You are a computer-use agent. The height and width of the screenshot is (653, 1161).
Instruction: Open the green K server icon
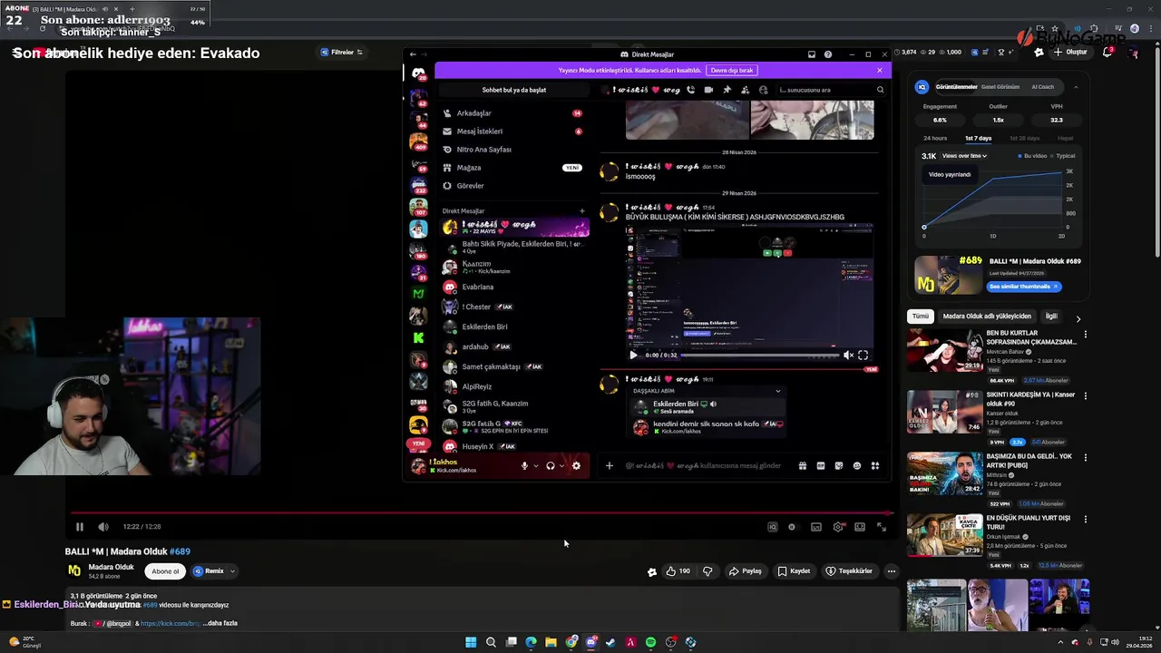[x=418, y=337]
